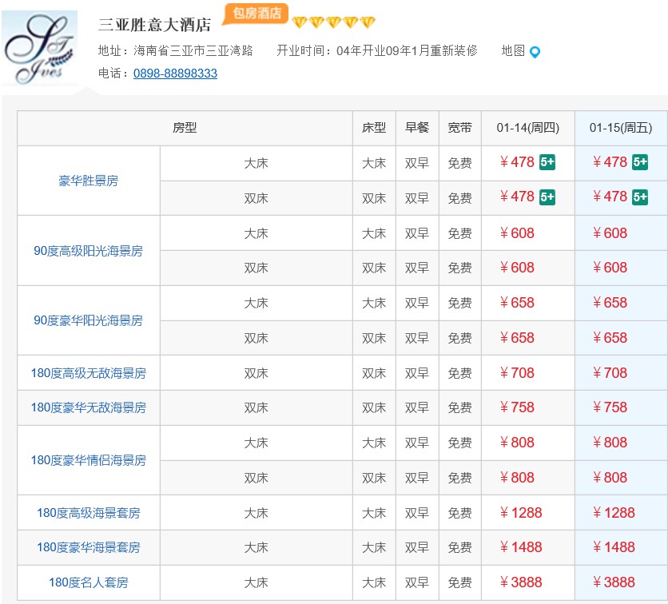Click the 01-15(周五) date column header
Viewport: 668px width, 604px height.
click(x=621, y=128)
